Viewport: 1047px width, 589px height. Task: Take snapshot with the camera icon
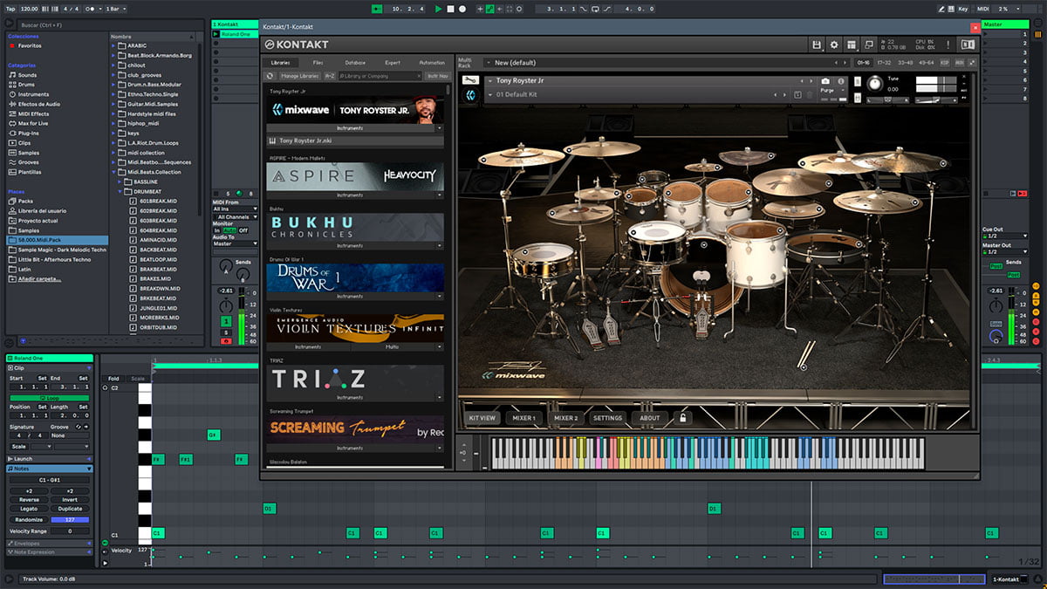pyautogui.click(x=825, y=81)
